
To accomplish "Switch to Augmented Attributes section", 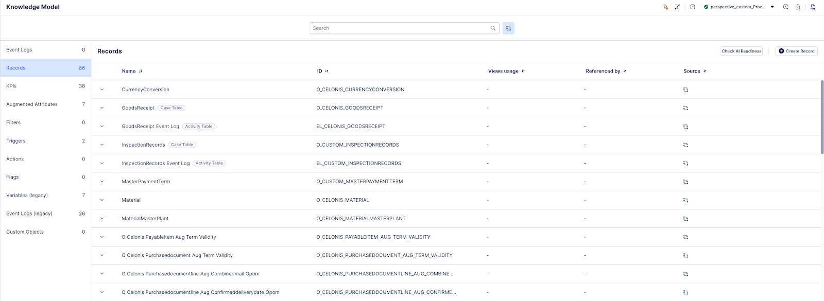I will tap(45, 104).
